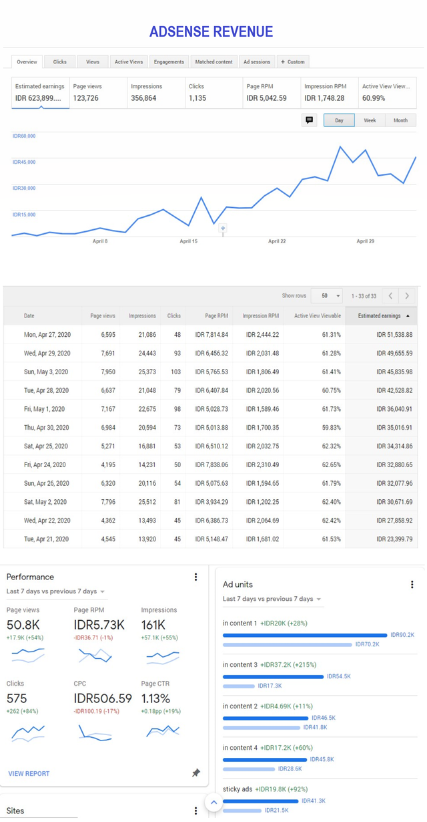This screenshot has width=427, height=822.
Task: Sort by Active View Viewable column
Action: [318, 316]
